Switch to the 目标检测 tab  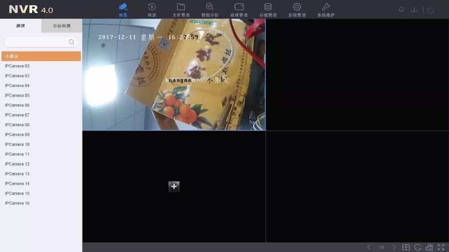pyautogui.click(x=61, y=26)
